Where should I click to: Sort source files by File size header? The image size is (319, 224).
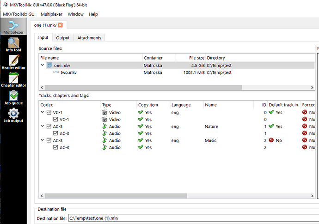[x=190, y=58]
